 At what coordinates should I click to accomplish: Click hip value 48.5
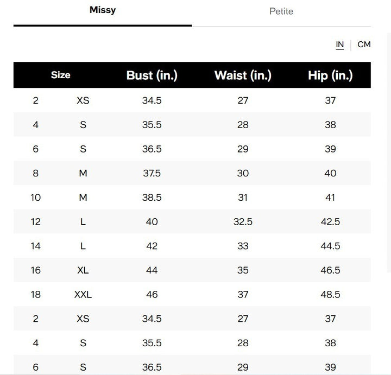pos(330,295)
